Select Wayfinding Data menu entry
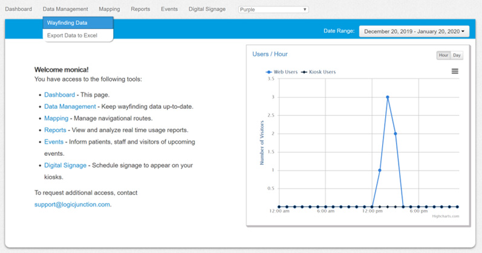Viewport: 482px width, 253px height. tap(78, 23)
